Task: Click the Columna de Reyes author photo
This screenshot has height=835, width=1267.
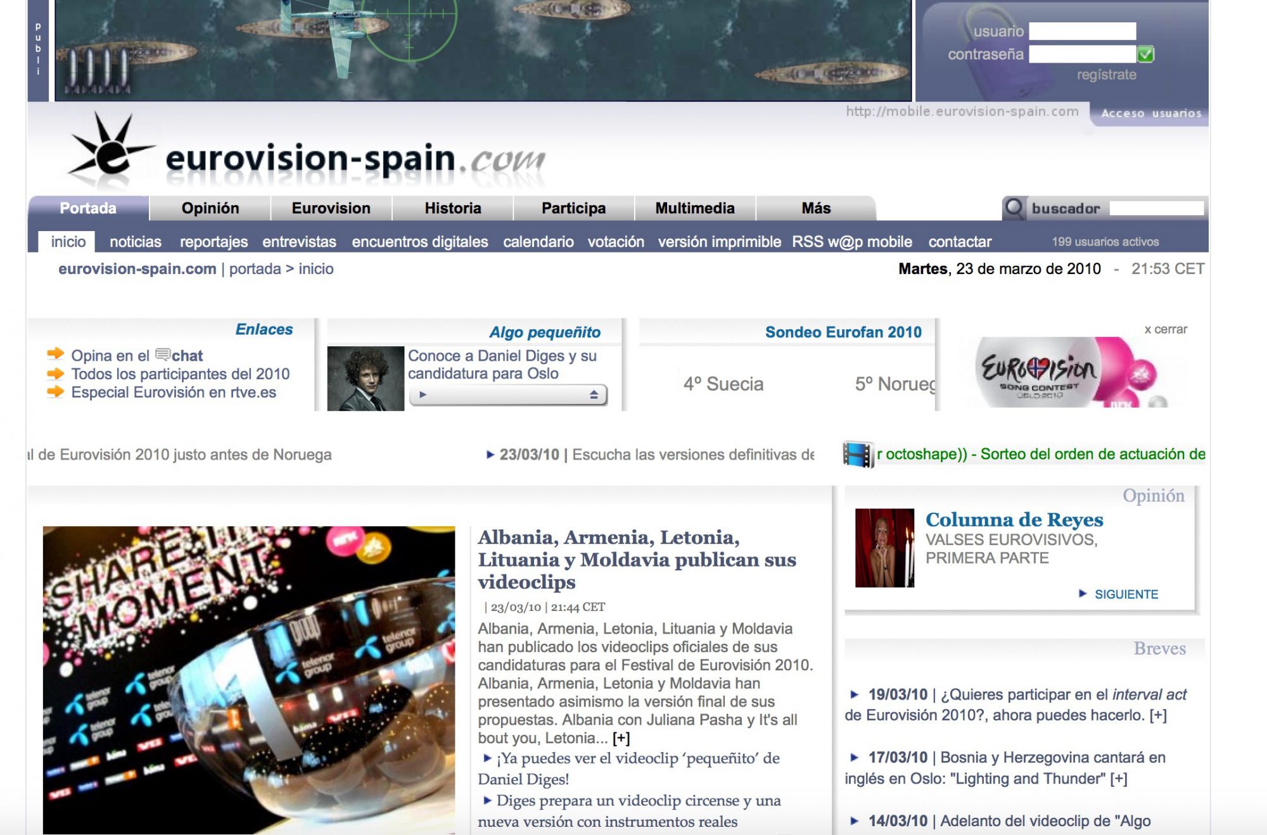Action: [x=884, y=548]
